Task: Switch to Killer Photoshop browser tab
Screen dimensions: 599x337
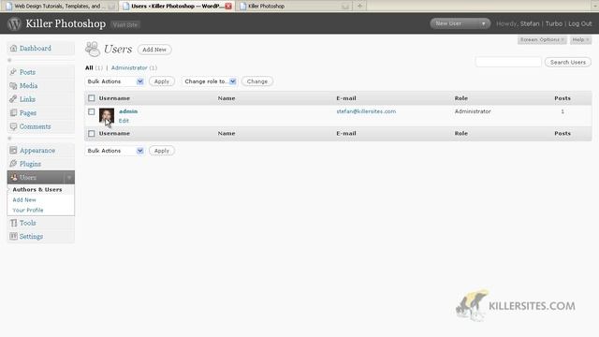Action: 294,7
